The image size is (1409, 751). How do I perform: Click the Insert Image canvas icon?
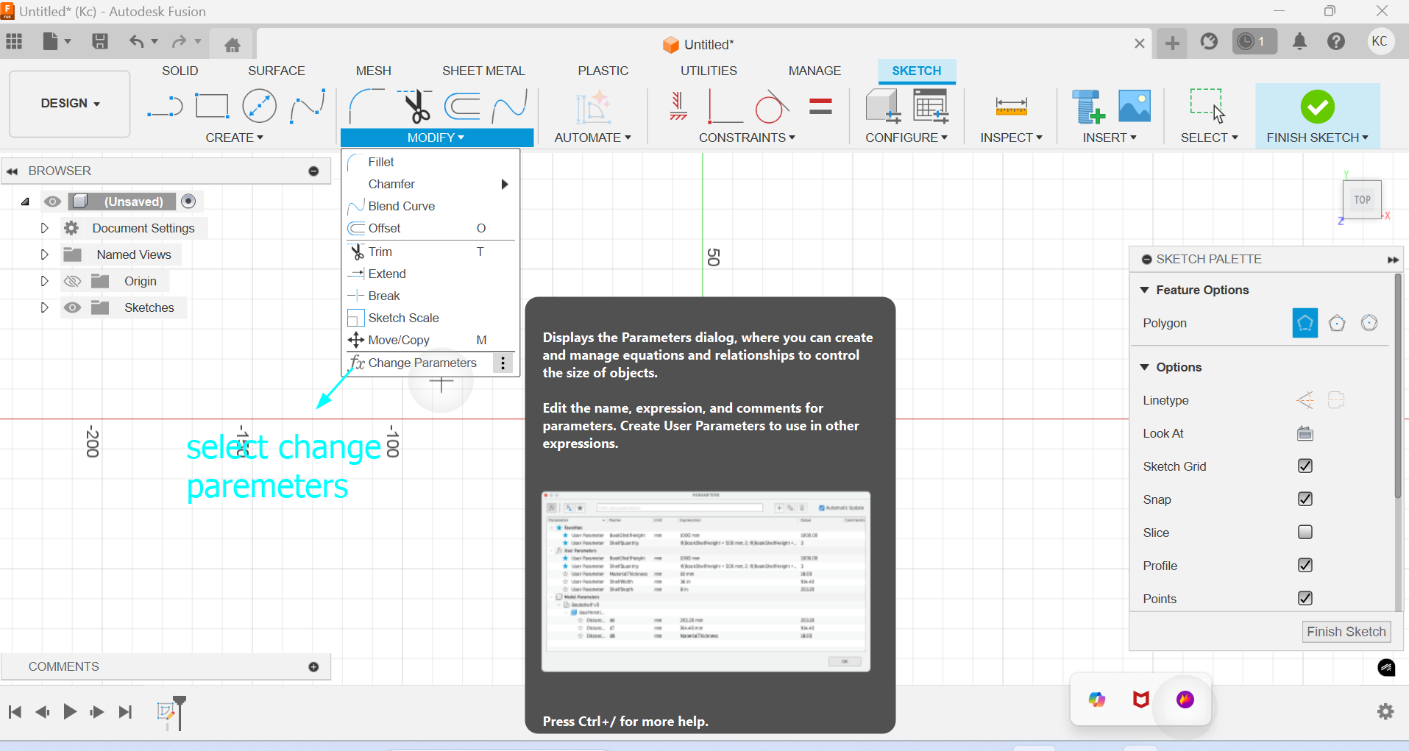coord(1134,106)
